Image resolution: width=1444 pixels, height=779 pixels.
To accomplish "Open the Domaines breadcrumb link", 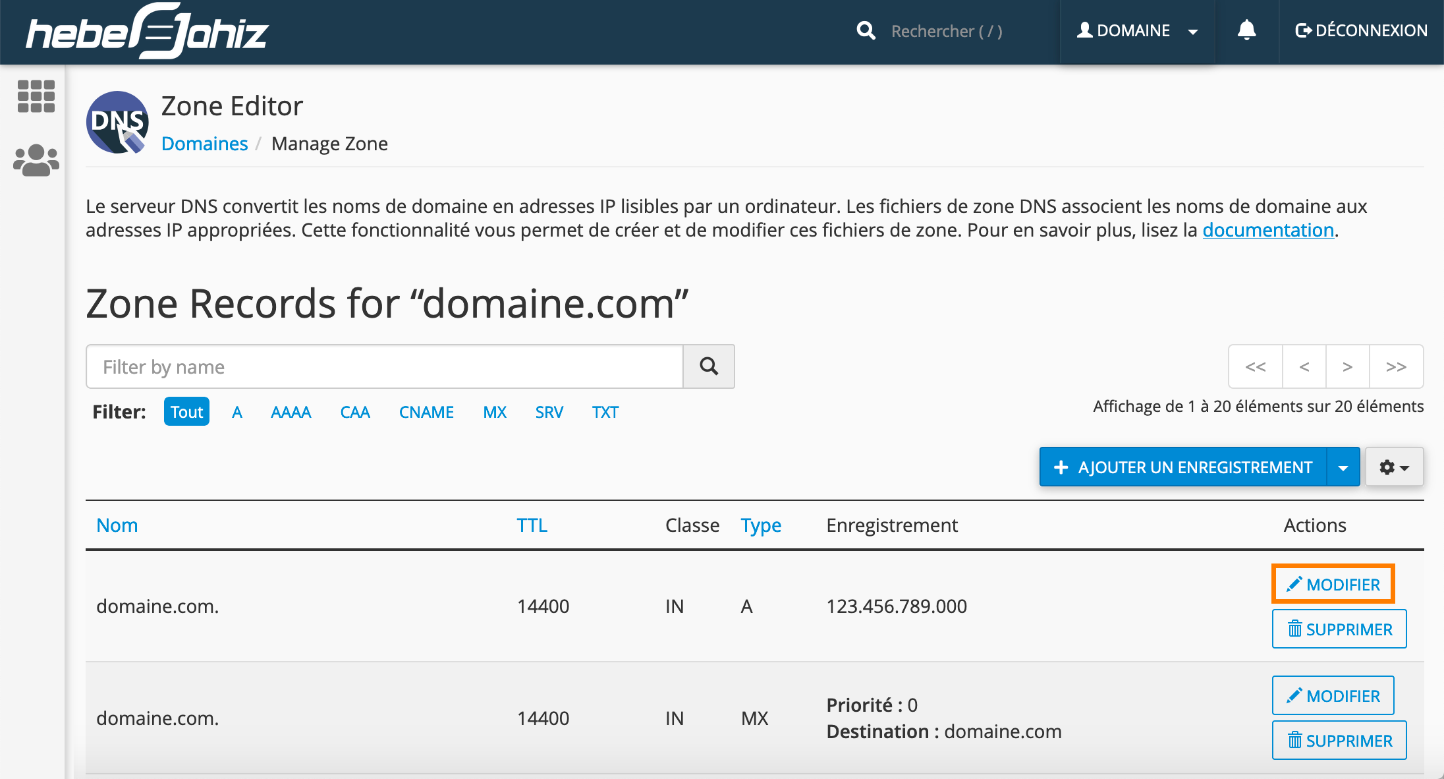I will tap(204, 144).
